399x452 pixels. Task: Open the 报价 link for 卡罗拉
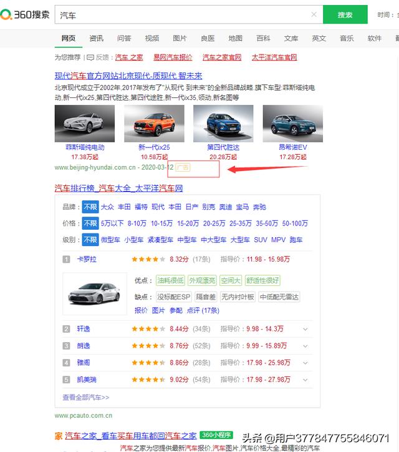click(141, 310)
